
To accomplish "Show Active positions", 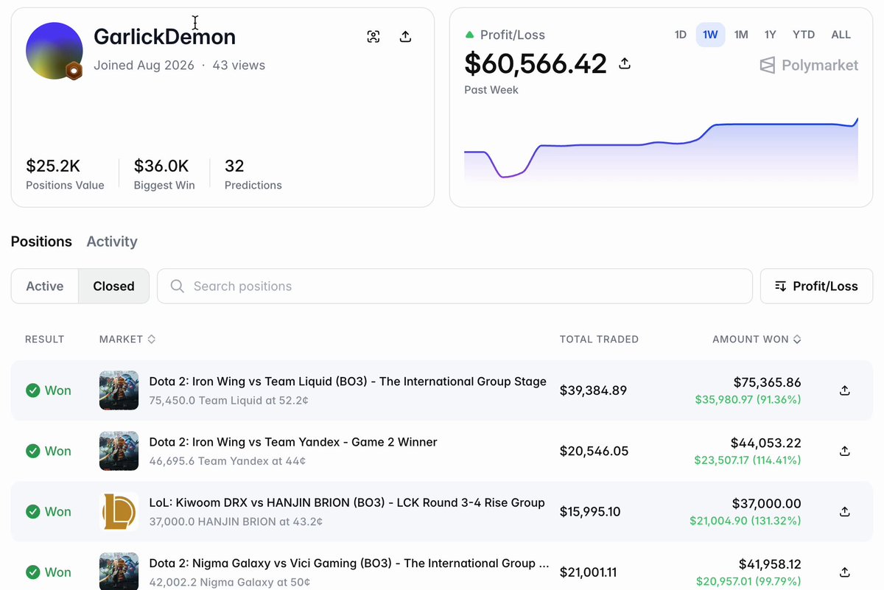I will pyautogui.click(x=45, y=286).
